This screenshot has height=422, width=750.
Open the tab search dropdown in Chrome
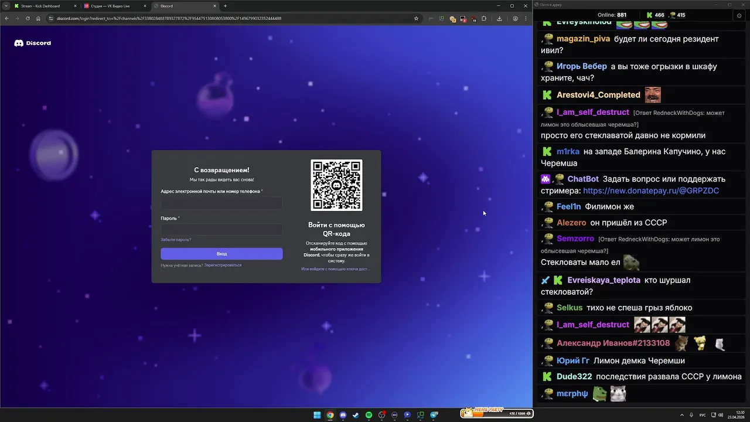6,6
